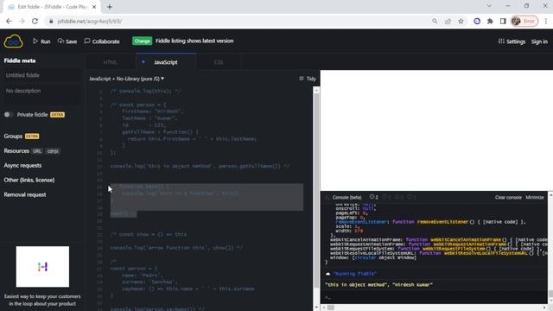Open Removal request section
The width and height of the screenshot is (553, 311).
pos(25,194)
